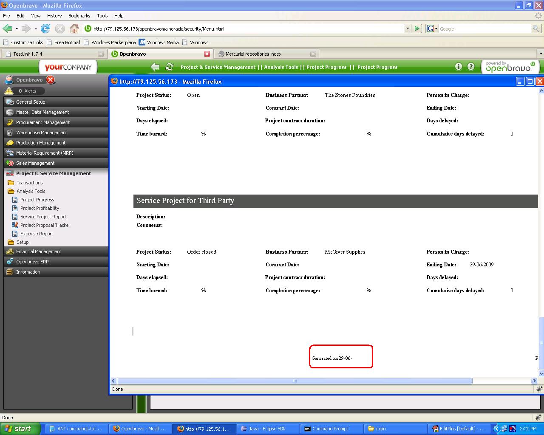
Task: Open the Project Profitability report
Action: (x=40, y=208)
